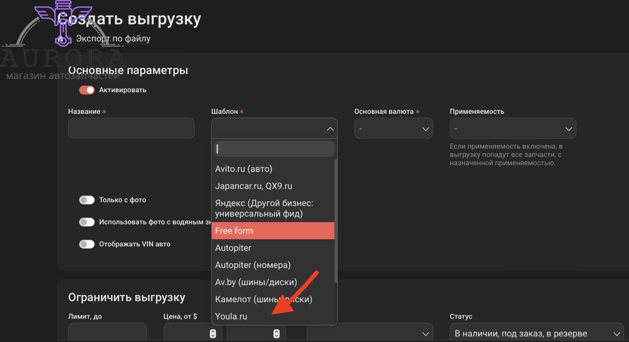Viewport: 629px width, 342px height.
Task: Turn on Отображать VIN авто switch
Action: [x=87, y=244]
